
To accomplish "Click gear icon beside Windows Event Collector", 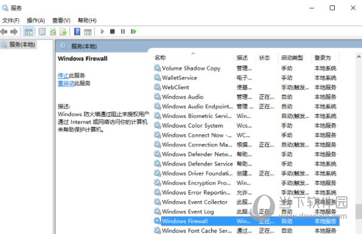I will point(158,202).
